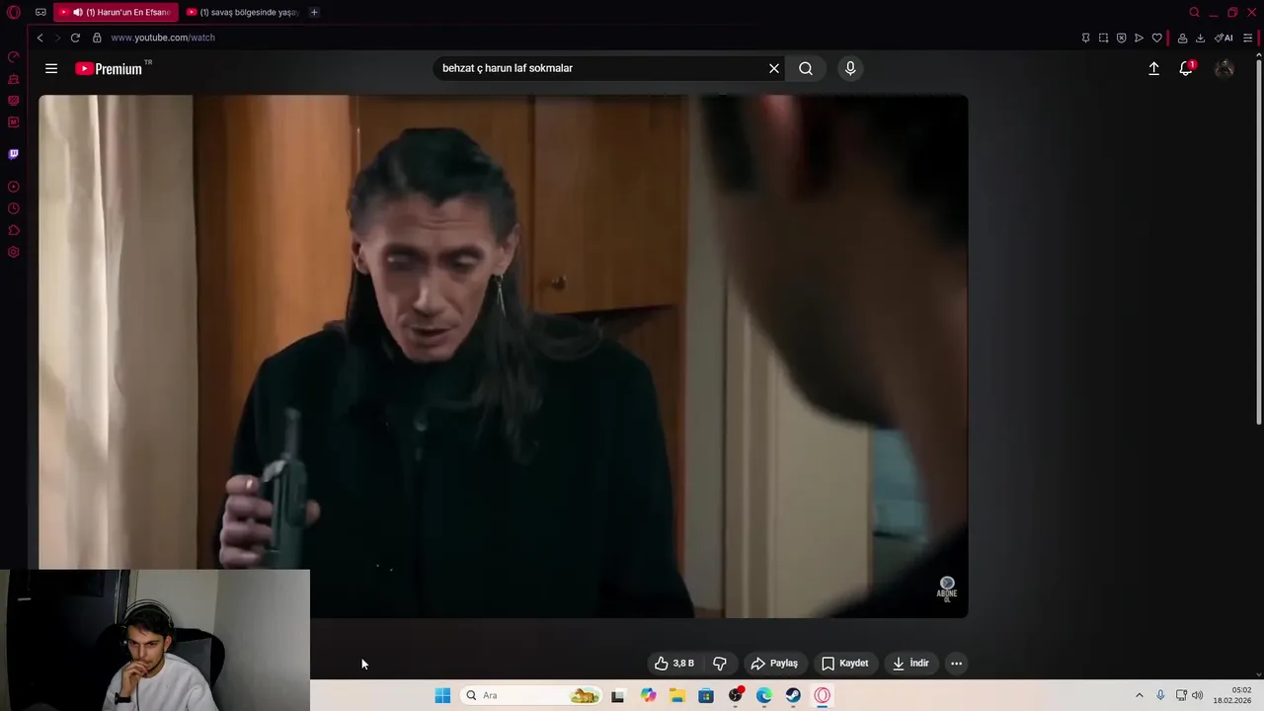Open GX Cleaner in sidebar
1264x711 pixels.
pos(14,79)
